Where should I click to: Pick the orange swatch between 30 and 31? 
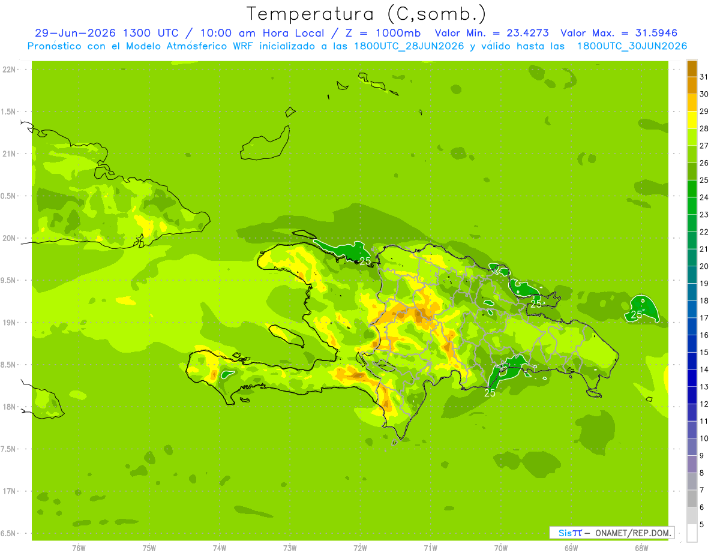coord(692,85)
